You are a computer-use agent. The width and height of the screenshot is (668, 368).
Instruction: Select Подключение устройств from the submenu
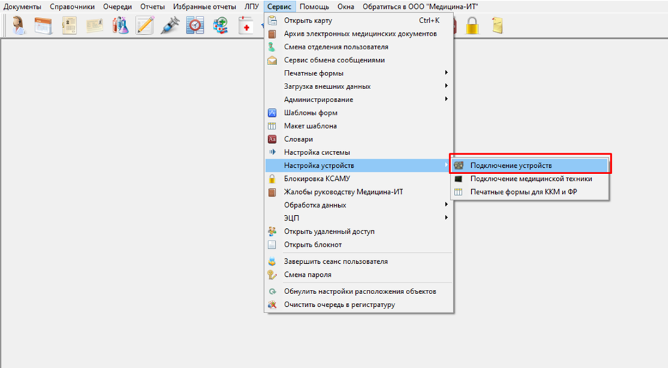tap(511, 166)
